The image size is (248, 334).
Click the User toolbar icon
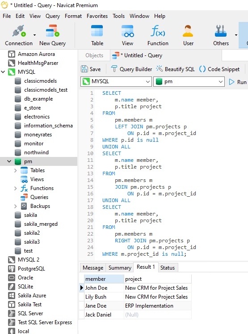pos(188,31)
